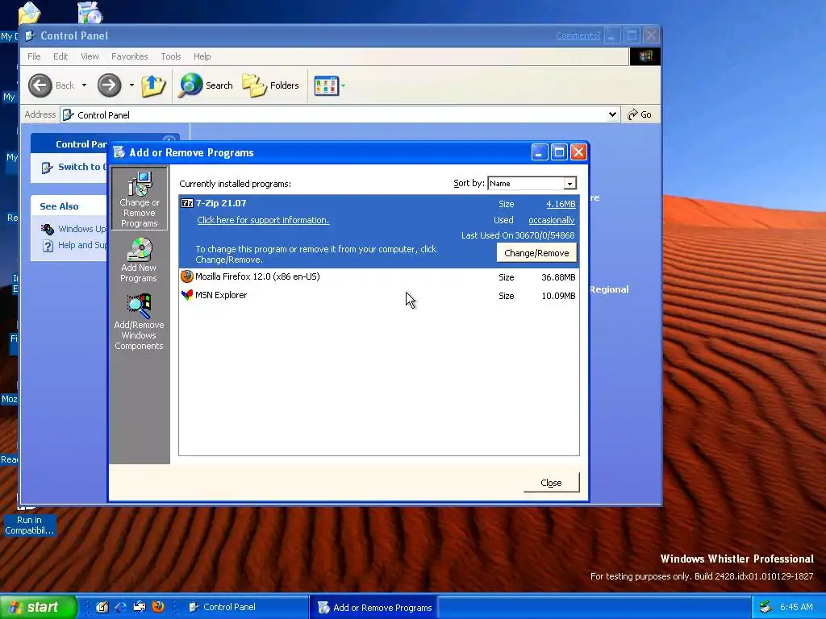826x619 pixels.
Task: Click the first quick launch icon
Action: click(102, 607)
